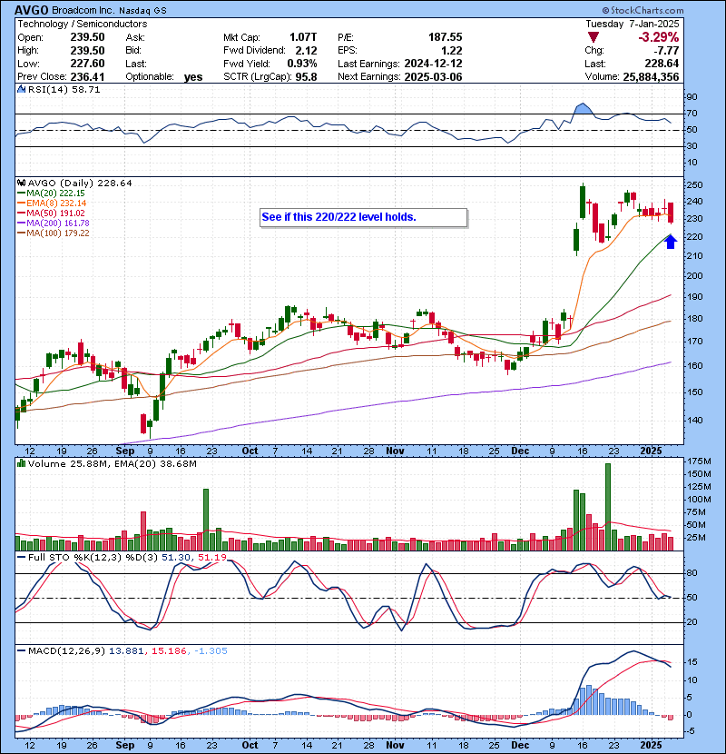Click the Tuesday 7-Jan-2025 date
The height and width of the screenshot is (754, 726).
(633, 24)
